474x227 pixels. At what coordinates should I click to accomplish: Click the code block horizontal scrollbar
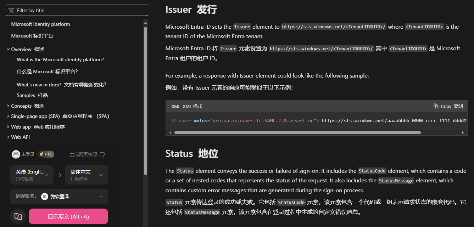(x=297, y=132)
